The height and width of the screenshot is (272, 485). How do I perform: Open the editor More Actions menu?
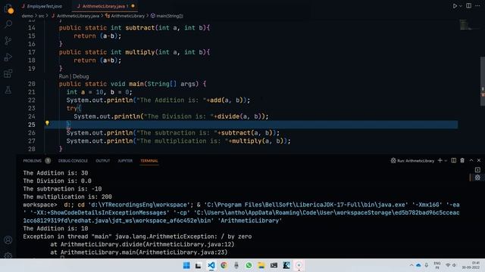tap(477, 6)
